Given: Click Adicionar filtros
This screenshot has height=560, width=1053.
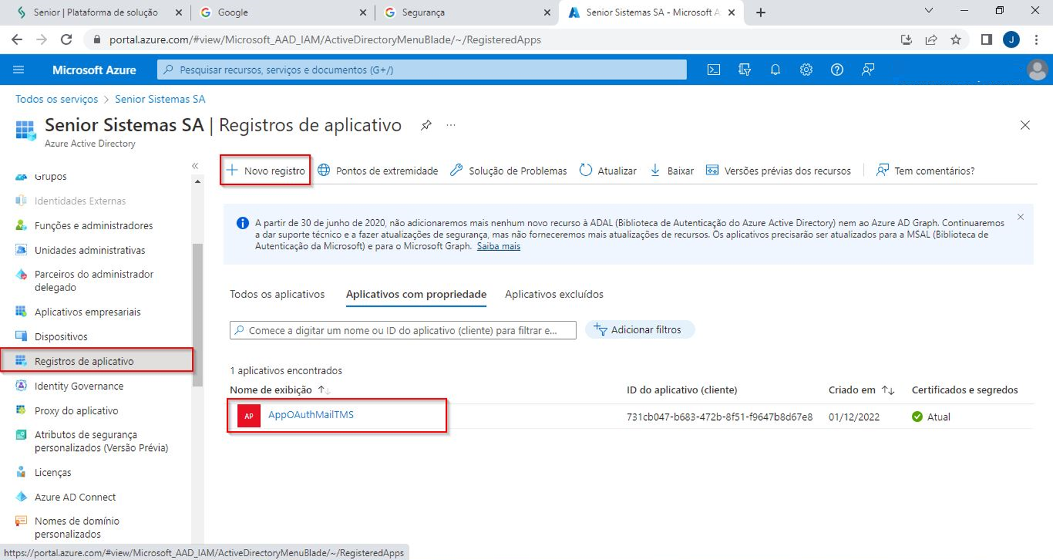Looking at the screenshot, I should [x=639, y=330].
